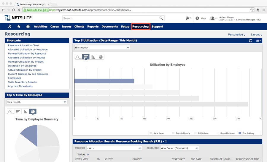
Task: Select column chart in Utilization portlet
Action: click(93, 57)
